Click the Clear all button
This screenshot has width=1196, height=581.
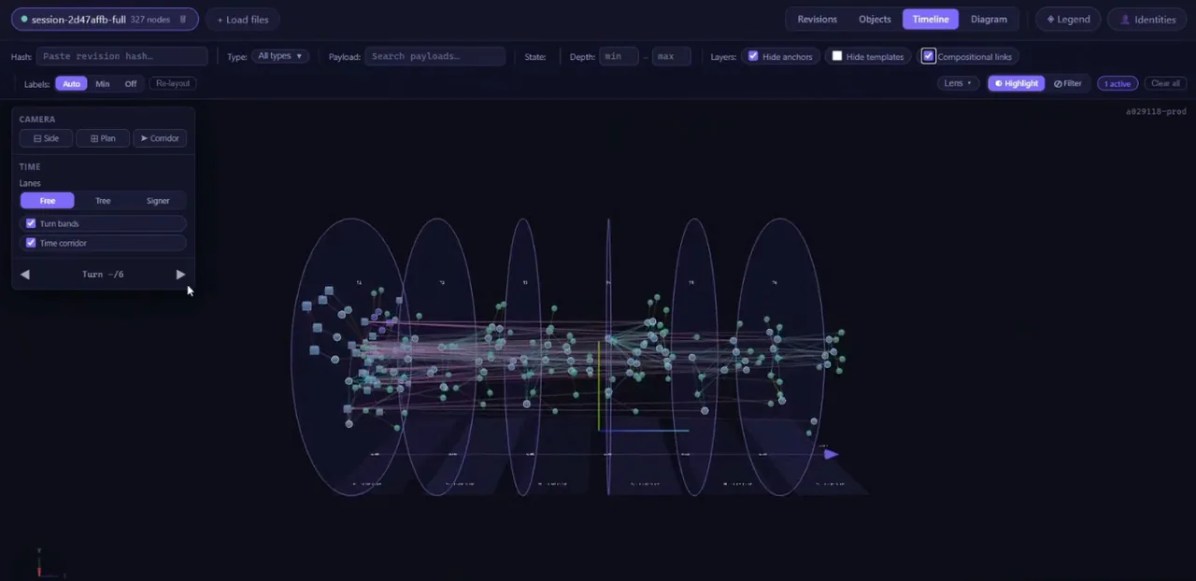1165,83
